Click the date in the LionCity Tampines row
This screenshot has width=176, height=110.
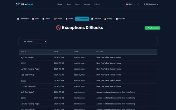point(59,86)
